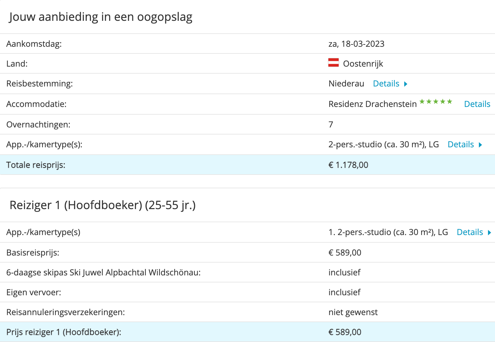
Task: Select 'Overnachtingen:' label
Action: tap(38, 125)
